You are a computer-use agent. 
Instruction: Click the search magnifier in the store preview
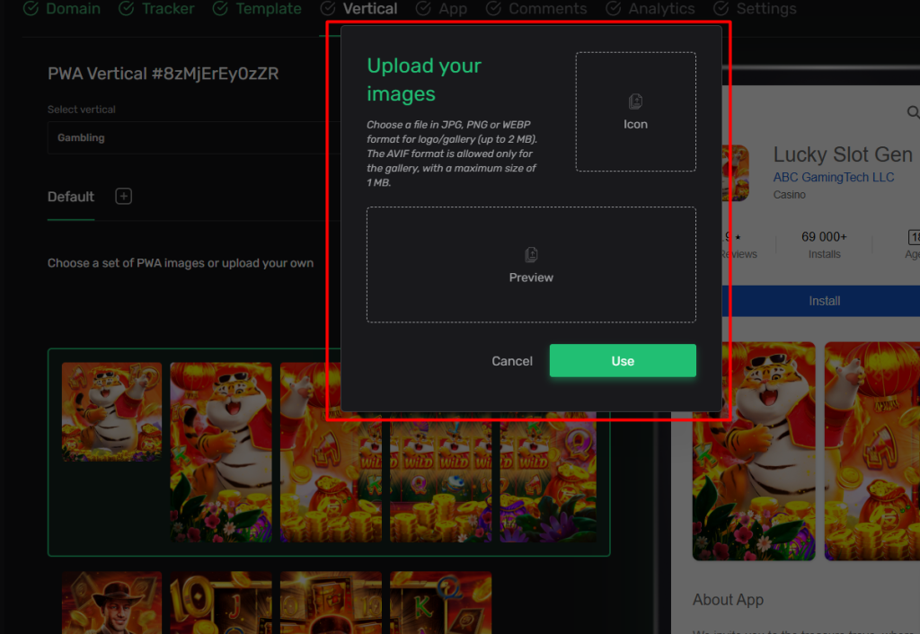(x=913, y=112)
